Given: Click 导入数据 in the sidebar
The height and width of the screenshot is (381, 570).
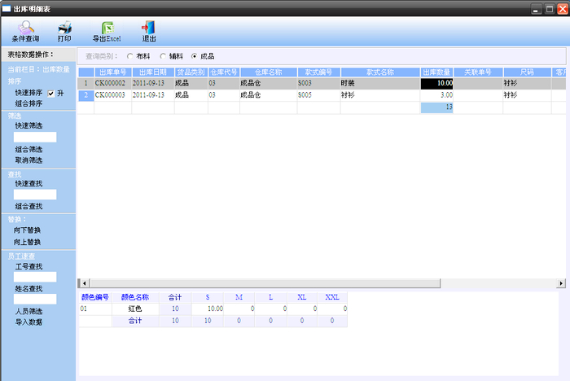Looking at the screenshot, I should (x=30, y=322).
